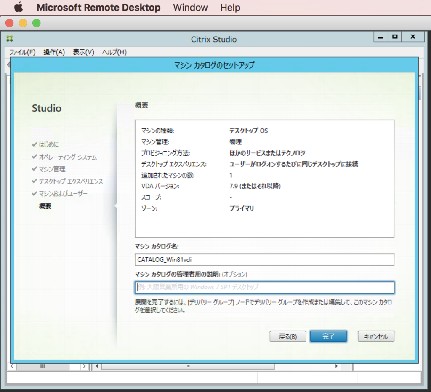Click the プライマリ zone value

click(242, 208)
